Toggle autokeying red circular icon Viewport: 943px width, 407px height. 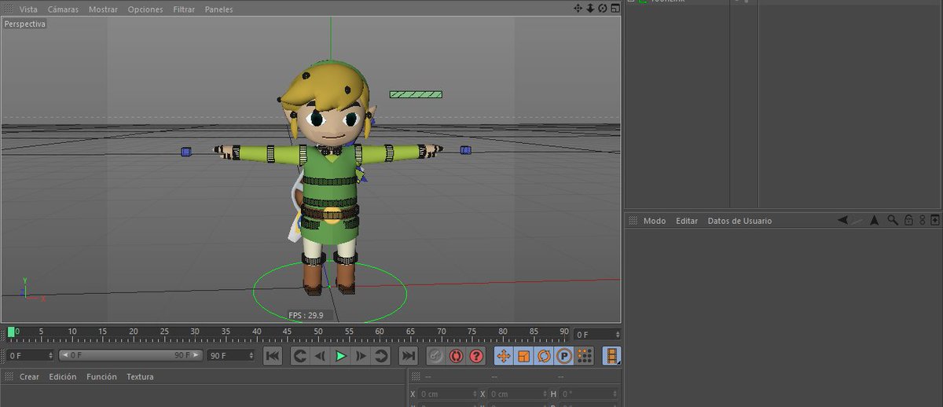coord(456,356)
